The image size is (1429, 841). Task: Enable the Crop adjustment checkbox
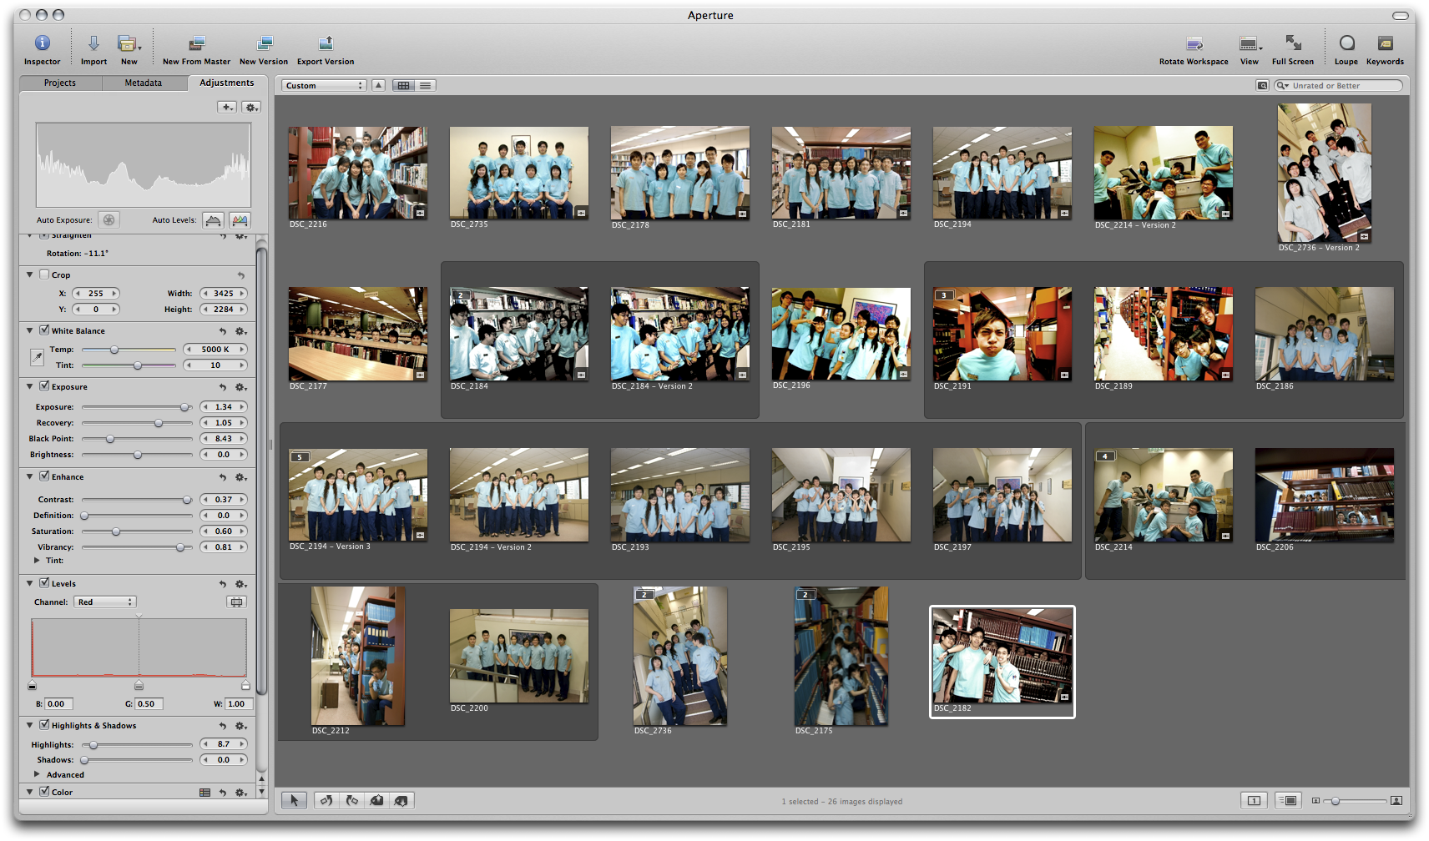[44, 274]
